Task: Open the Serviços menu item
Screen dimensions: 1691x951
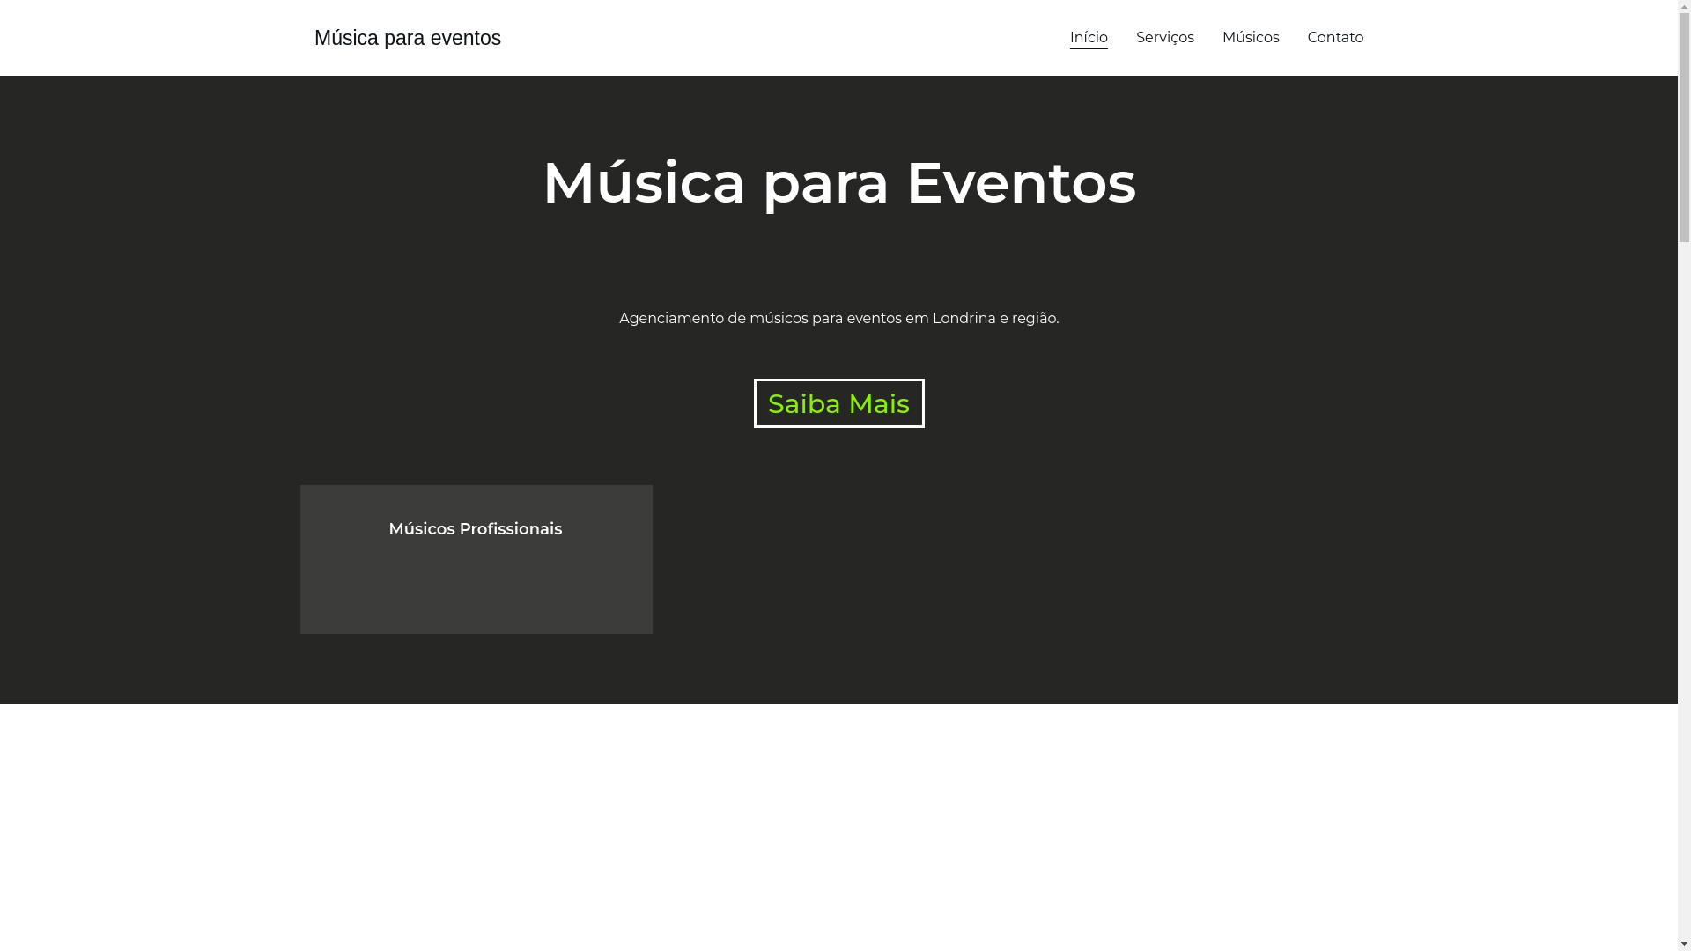Action: (1164, 38)
